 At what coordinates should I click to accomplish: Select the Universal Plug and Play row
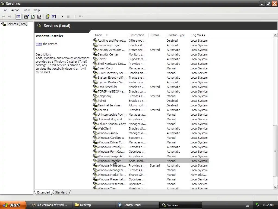151,119
